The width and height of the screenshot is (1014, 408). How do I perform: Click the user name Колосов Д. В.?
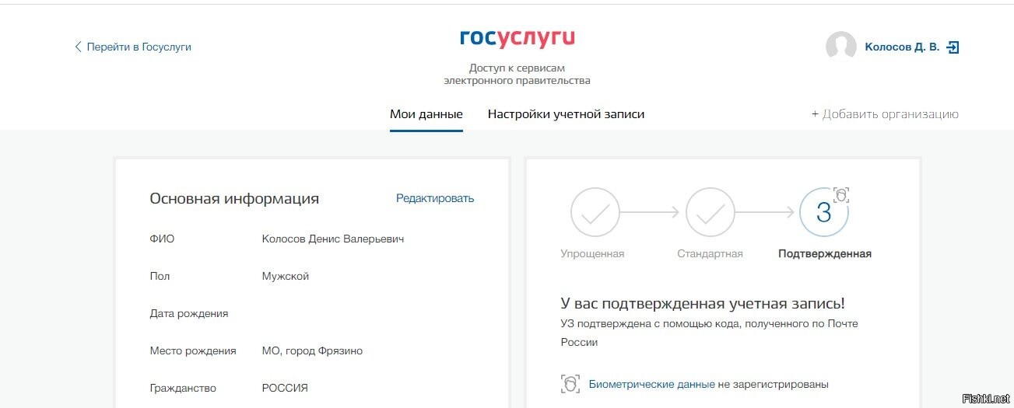click(902, 47)
